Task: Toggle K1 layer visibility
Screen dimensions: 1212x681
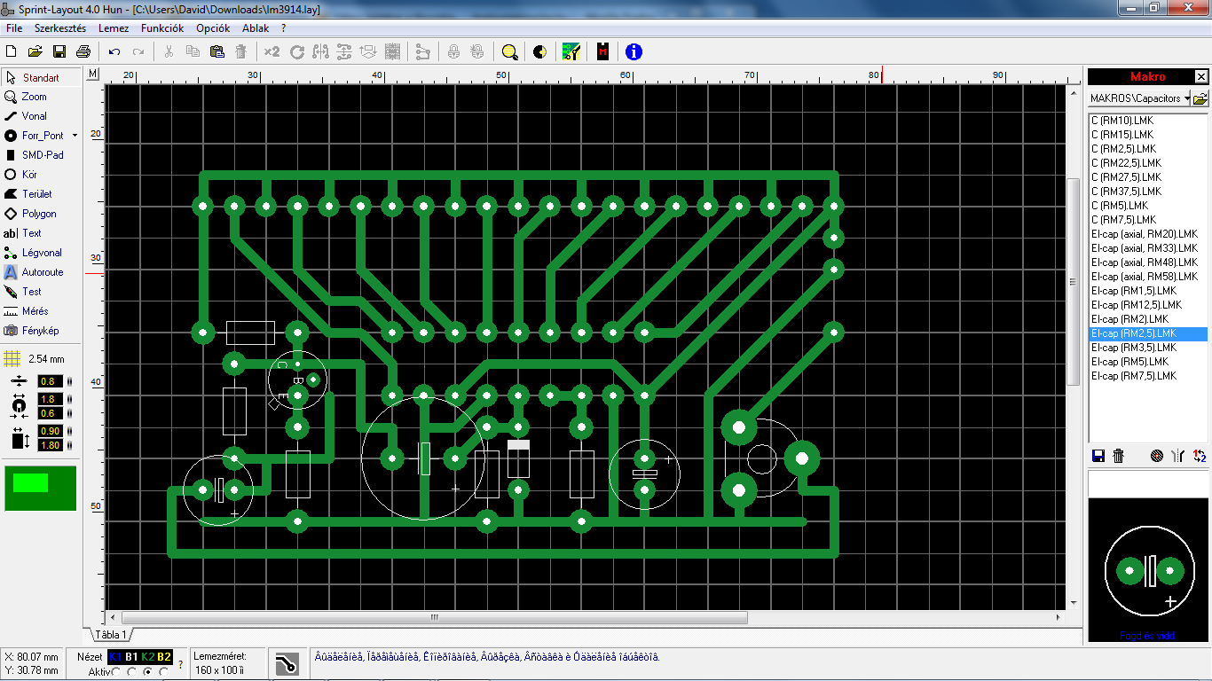Action: [115, 657]
